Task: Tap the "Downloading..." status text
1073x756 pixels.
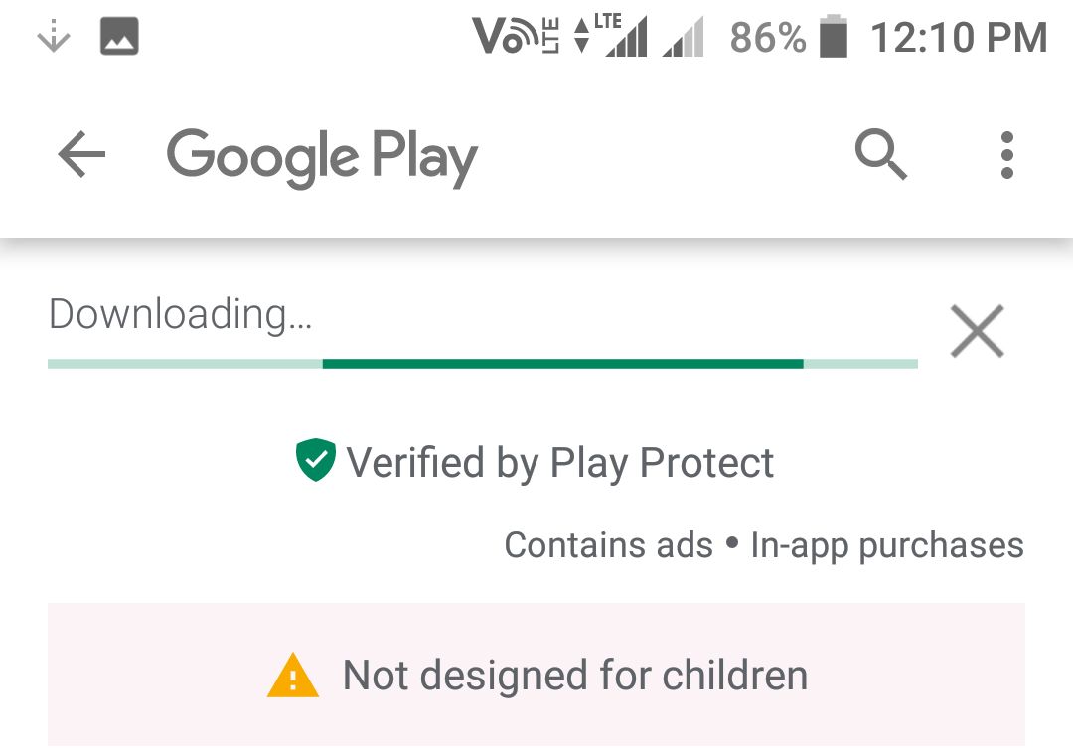Action: pos(180,314)
